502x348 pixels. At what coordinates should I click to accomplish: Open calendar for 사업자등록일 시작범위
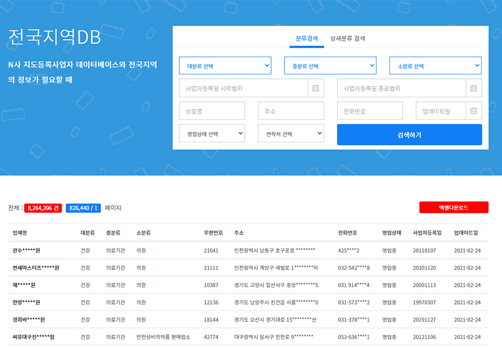click(x=316, y=88)
